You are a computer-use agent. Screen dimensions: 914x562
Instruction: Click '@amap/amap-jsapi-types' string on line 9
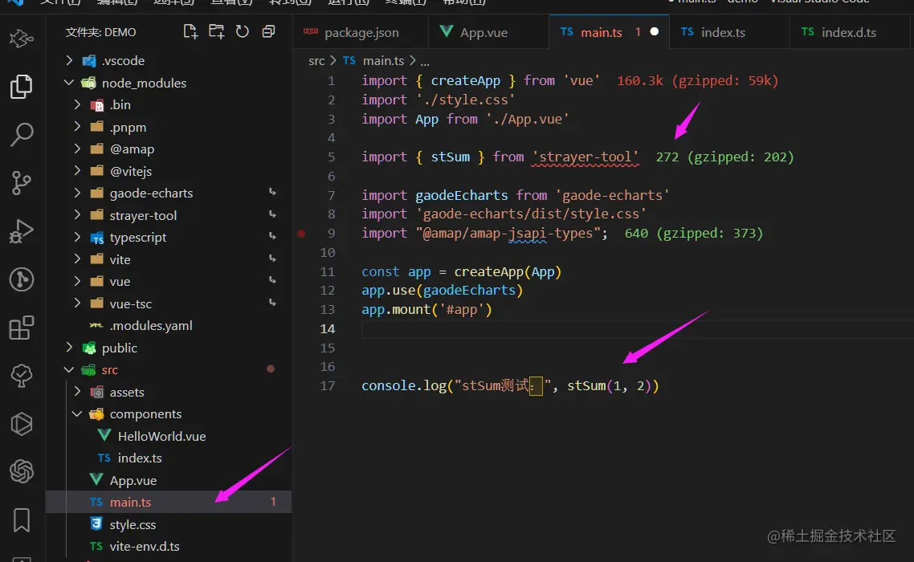[x=508, y=233]
